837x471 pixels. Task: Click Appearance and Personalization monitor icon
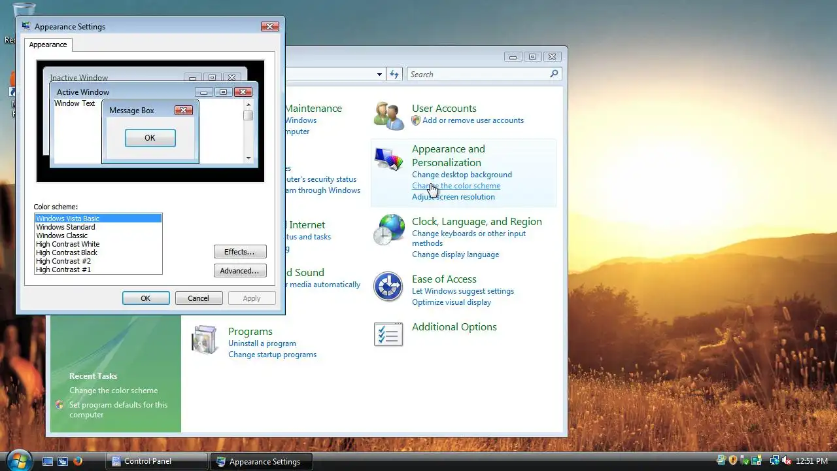[388, 158]
